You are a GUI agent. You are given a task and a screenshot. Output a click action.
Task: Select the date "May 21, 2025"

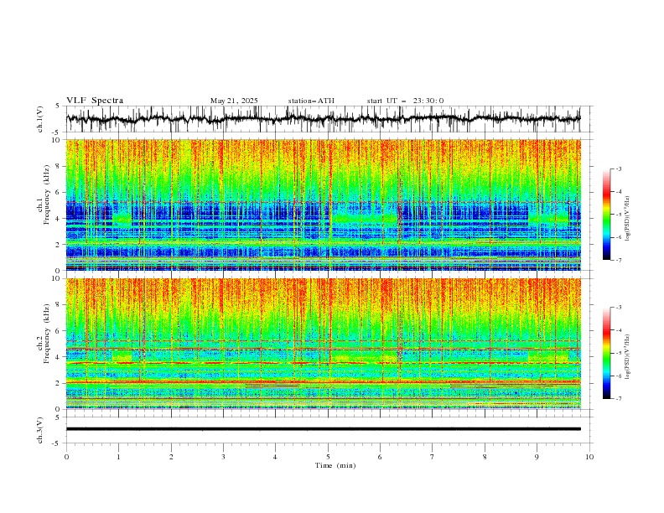click(234, 101)
